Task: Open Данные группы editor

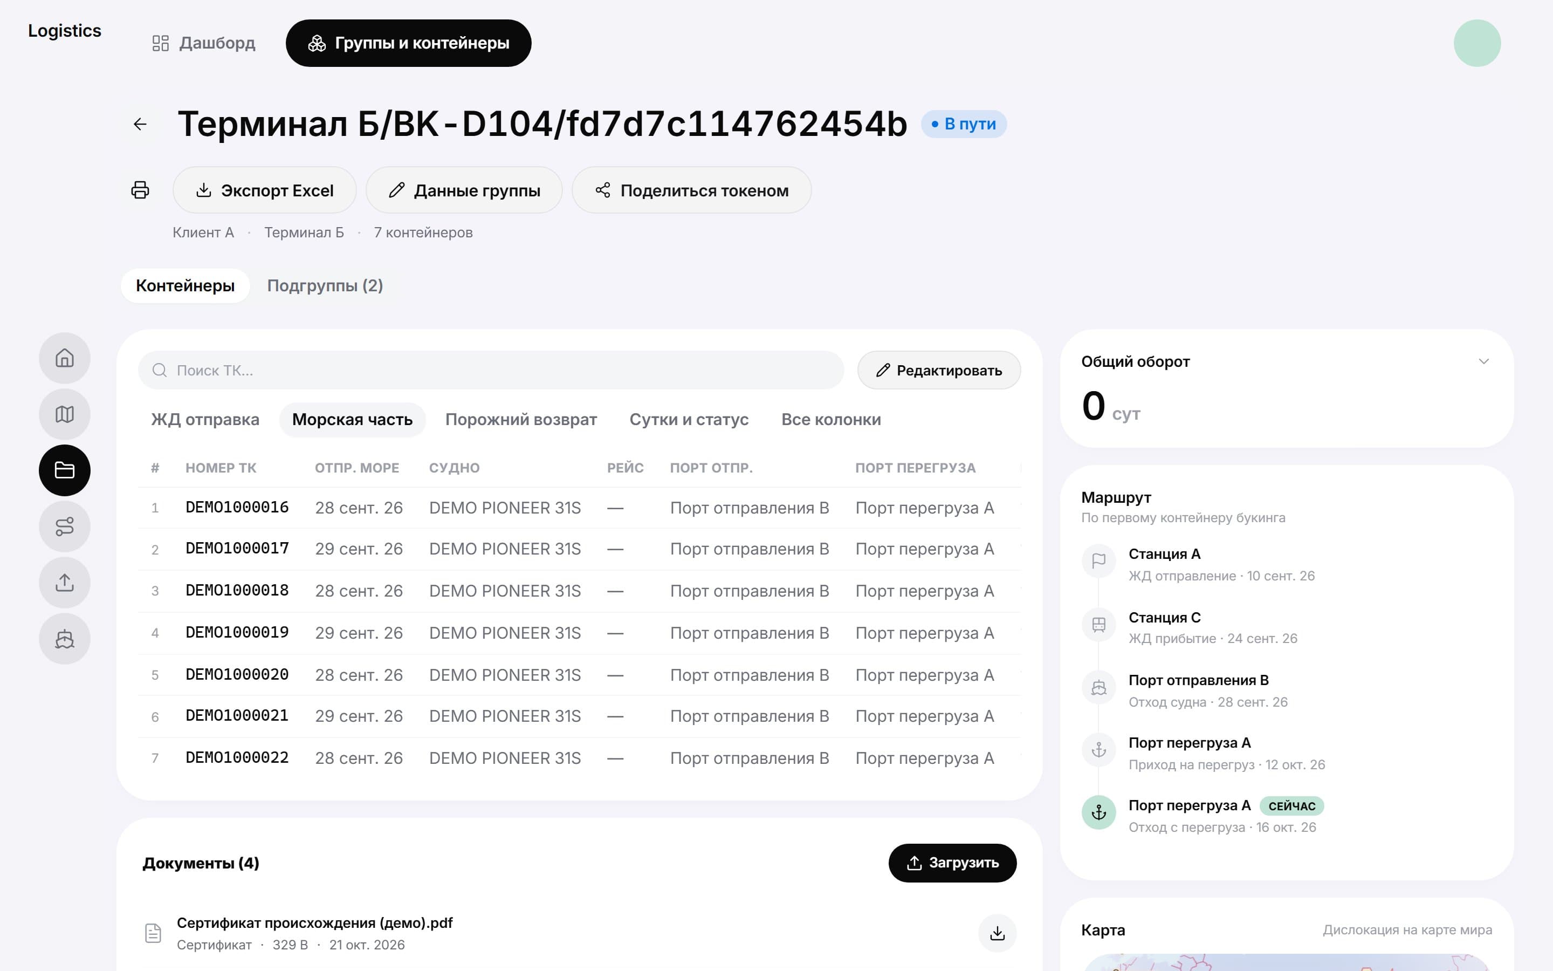Action: tap(464, 190)
